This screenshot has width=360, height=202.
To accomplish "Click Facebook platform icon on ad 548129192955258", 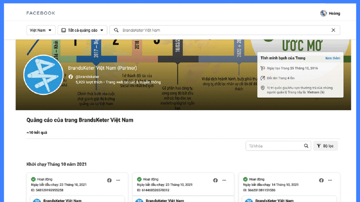I will (x=109, y=180).
